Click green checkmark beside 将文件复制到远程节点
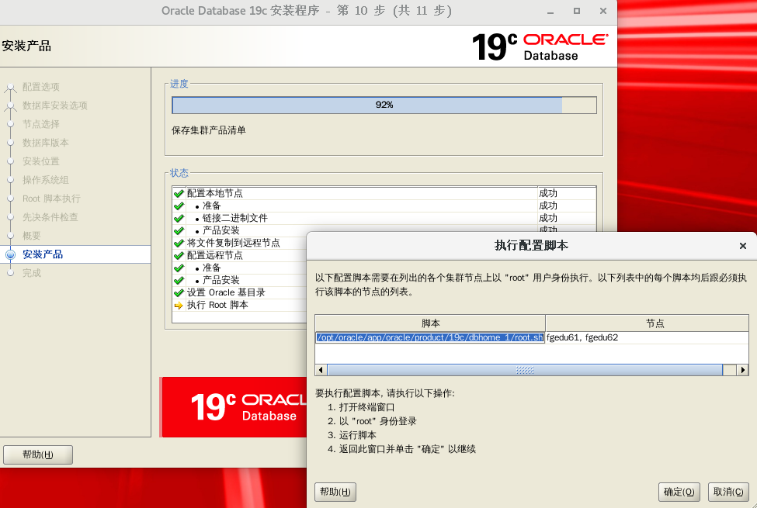Image resolution: width=757 pixels, height=508 pixels. coord(179,244)
